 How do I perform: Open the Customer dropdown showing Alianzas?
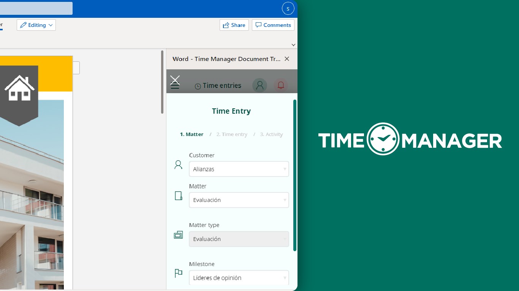pos(239,169)
